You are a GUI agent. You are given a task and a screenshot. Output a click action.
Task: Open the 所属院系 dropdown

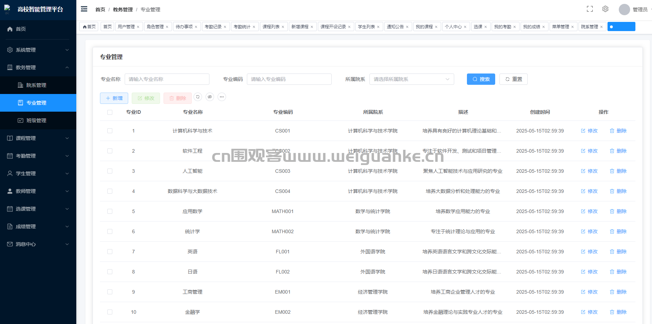pos(411,79)
